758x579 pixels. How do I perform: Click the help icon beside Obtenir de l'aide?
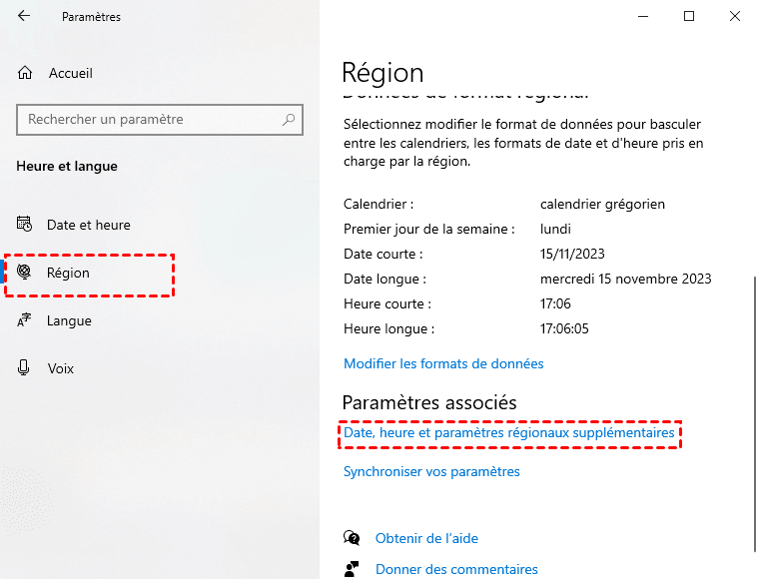pyautogui.click(x=352, y=538)
